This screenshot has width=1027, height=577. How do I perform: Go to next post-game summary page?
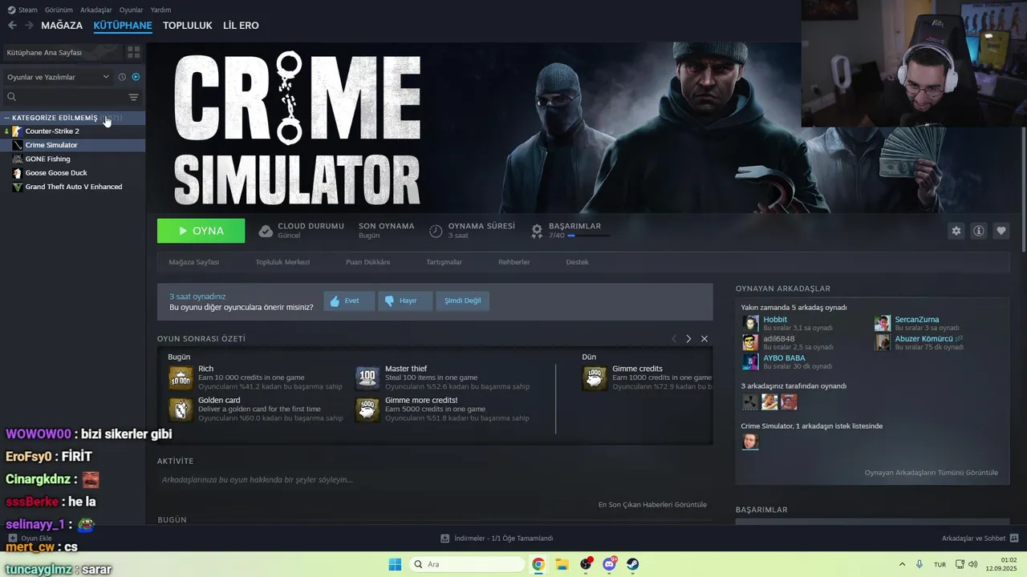[688, 339]
